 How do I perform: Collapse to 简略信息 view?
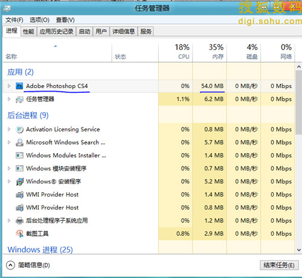pos(28,265)
